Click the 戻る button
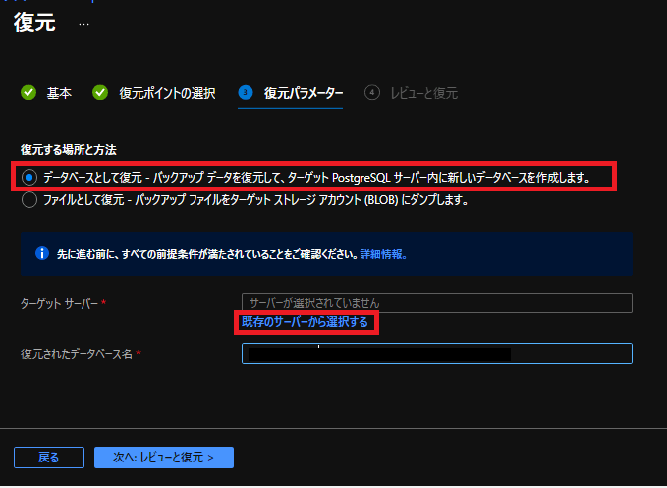The width and height of the screenshot is (667, 488). pyautogui.click(x=49, y=458)
